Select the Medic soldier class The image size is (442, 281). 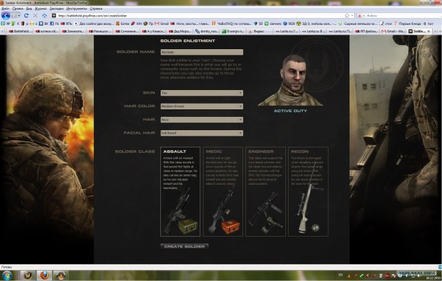click(x=222, y=192)
